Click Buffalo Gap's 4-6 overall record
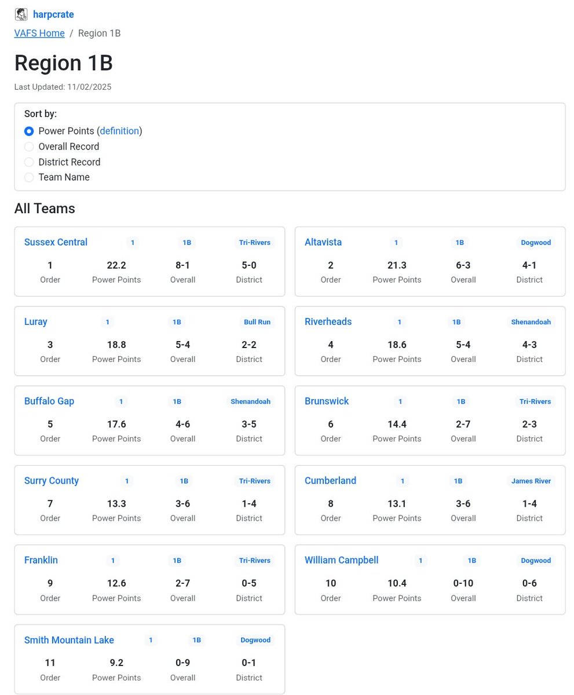Image resolution: width=574 pixels, height=695 pixels. click(x=182, y=424)
